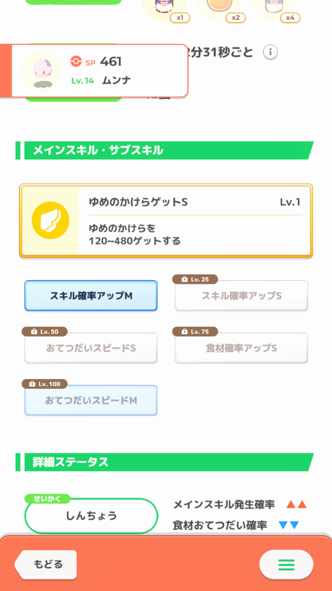The width and height of the screenshot is (332, 591).
Task: Tap the Lv. 50 lock badge
Action: coord(45,332)
